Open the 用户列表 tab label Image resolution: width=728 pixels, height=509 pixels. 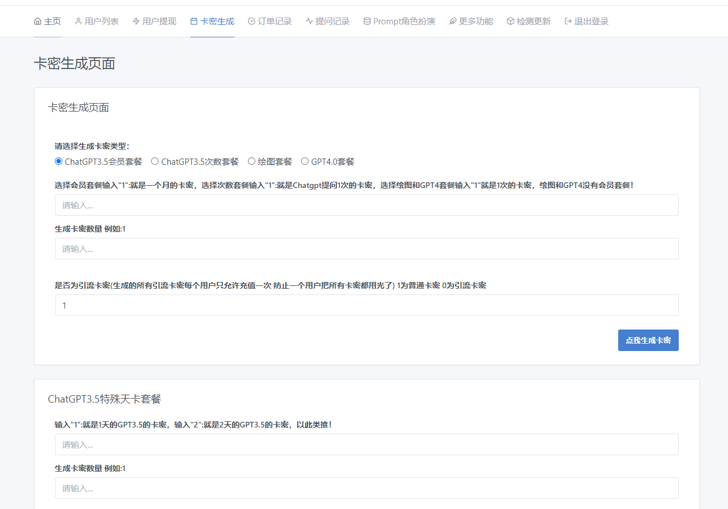[102, 22]
